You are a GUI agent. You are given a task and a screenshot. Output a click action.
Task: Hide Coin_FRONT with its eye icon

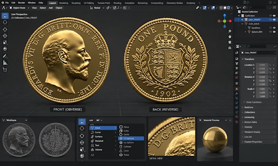click(274, 20)
